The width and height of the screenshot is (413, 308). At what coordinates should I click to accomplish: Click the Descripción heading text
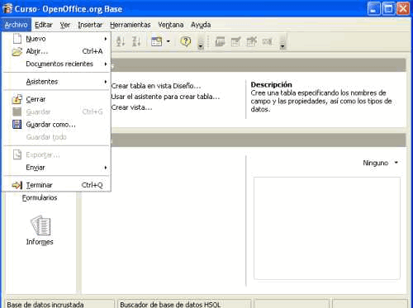[x=271, y=84]
